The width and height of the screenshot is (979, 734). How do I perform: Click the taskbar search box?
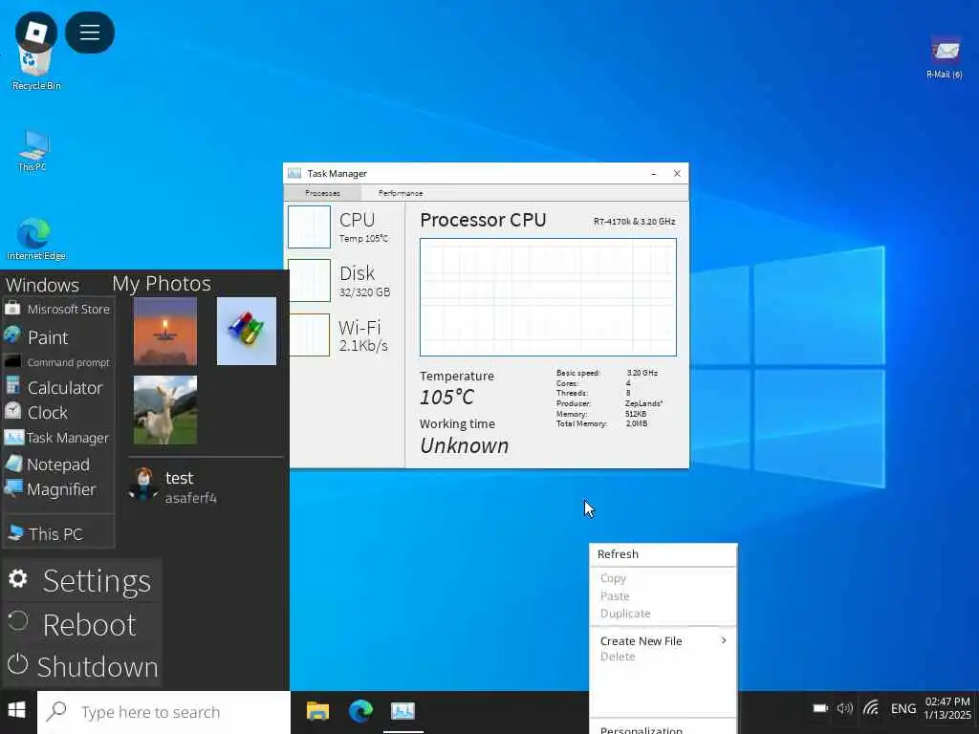(x=164, y=712)
